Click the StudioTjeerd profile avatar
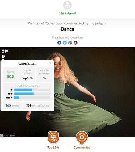The image size is (135, 152). pyautogui.click(x=67, y=5)
